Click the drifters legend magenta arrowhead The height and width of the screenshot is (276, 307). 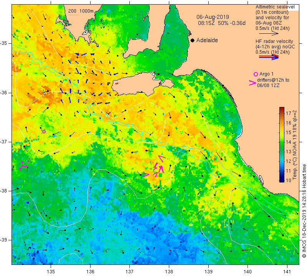[253, 83]
